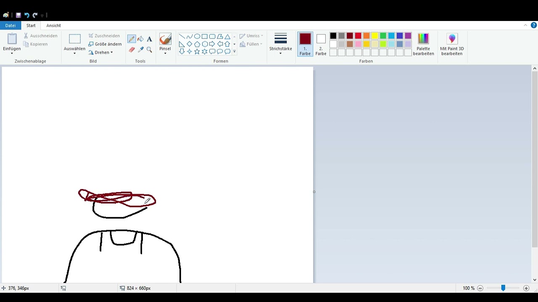Viewport: 538px width, 302px height.
Task: Click the Undo arrow in title bar
Action: [x=26, y=15]
